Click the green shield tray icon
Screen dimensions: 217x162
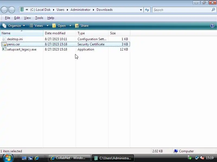(x=190, y=158)
